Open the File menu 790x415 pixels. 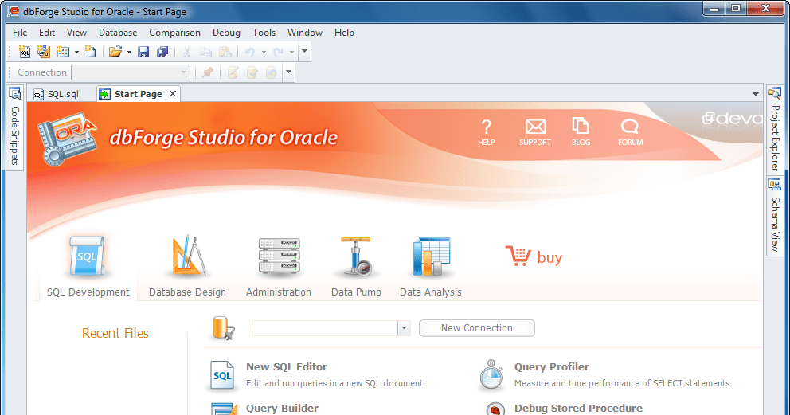(x=20, y=33)
